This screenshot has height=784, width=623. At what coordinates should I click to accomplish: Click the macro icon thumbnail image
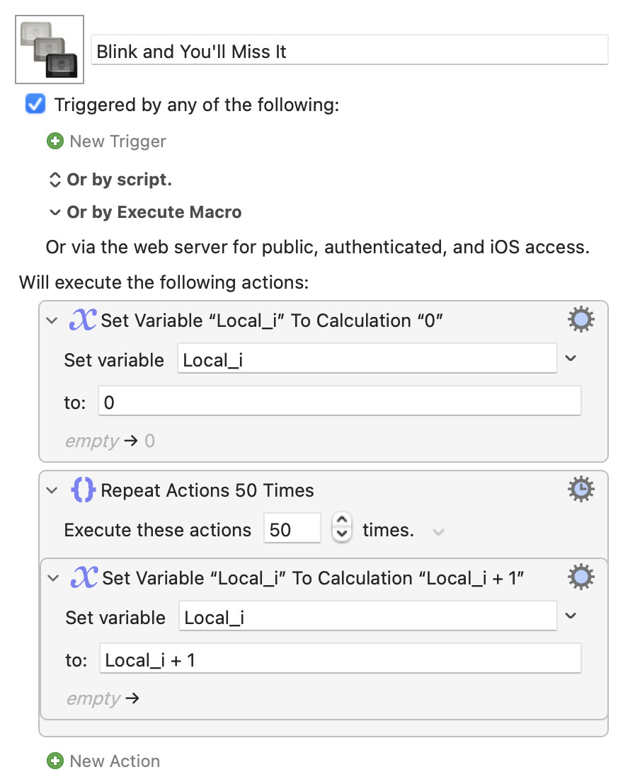(50, 50)
